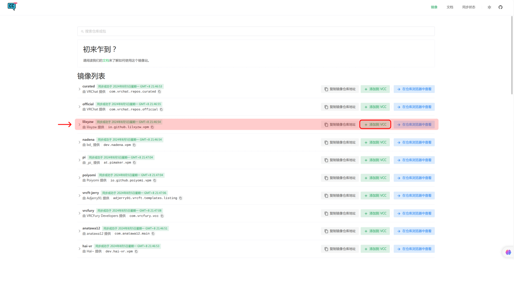Copy mirror repo address for nadena
Image resolution: width=514 pixels, height=289 pixels.
[340, 142]
